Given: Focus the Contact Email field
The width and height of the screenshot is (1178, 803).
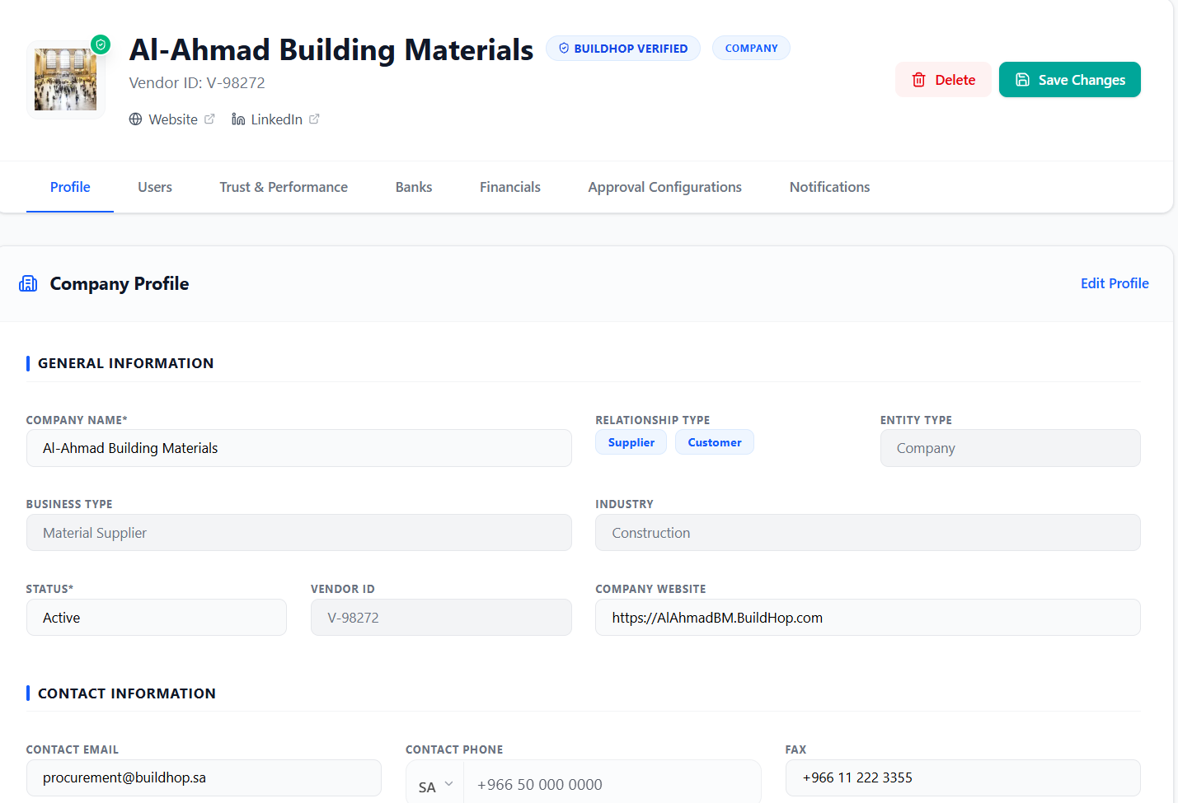Looking at the screenshot, I should pyautogui.click(x=204, y=777).
